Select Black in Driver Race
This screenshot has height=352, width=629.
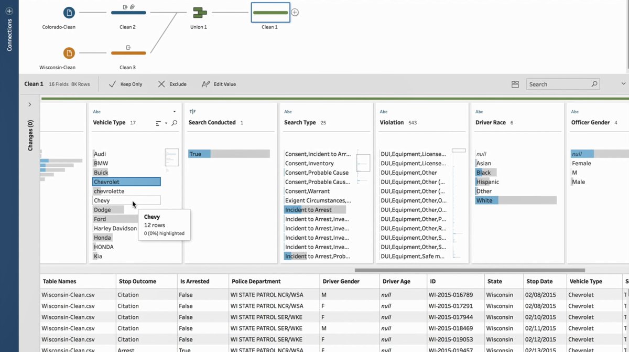point(516,173)
